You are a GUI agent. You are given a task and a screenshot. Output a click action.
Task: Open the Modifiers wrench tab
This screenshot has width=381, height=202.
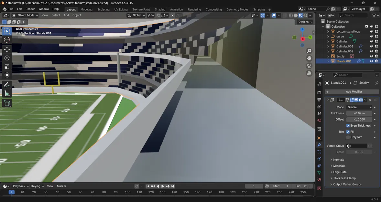click(319, 145)
